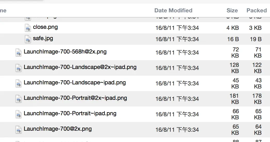Click the LaunchImage-700-568h@2x.png file icon

coord(18,52)
